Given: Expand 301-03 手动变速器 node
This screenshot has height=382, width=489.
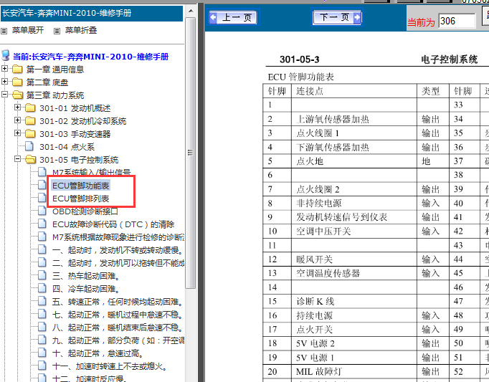Looking at the screenshot, I should point(17,133).
